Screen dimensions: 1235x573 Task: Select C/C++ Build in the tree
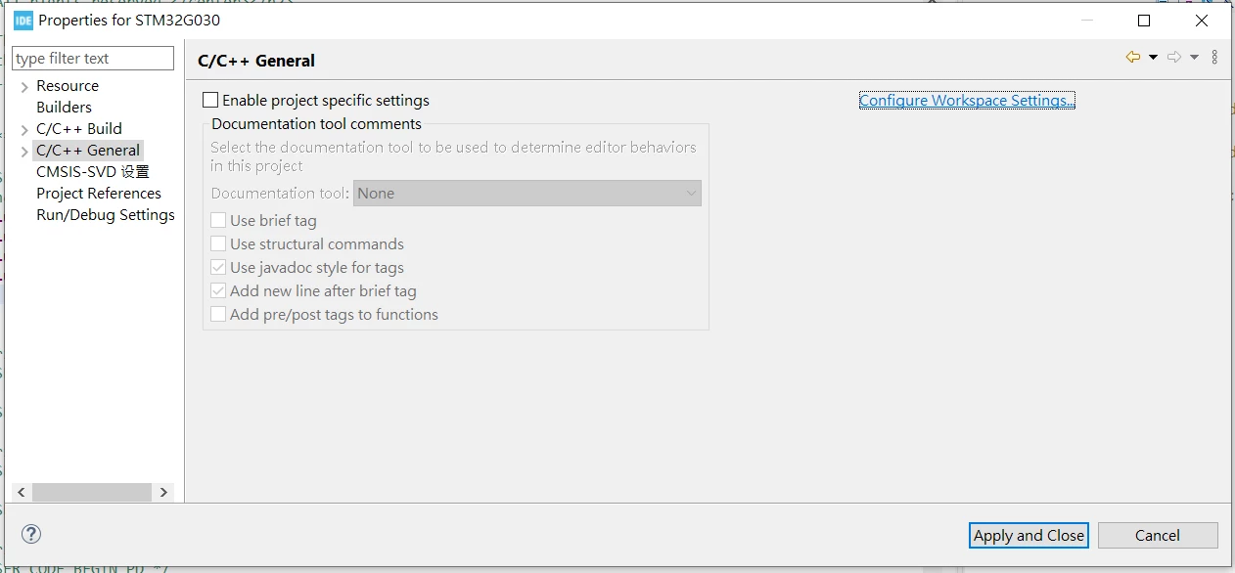(79, 129)
